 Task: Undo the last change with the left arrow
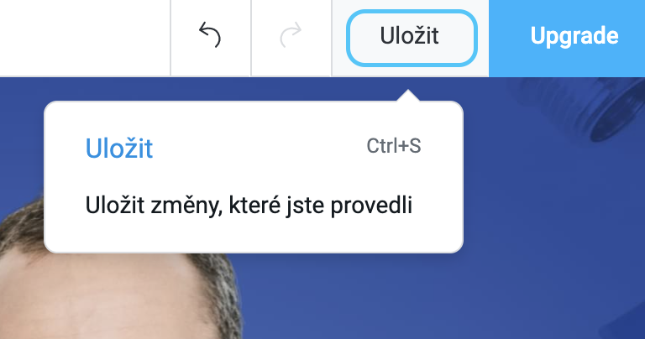tap(210, 35)
